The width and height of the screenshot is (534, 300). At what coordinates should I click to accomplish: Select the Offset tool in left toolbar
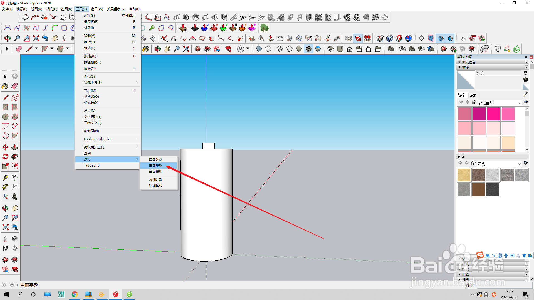[x=15, y=166]
